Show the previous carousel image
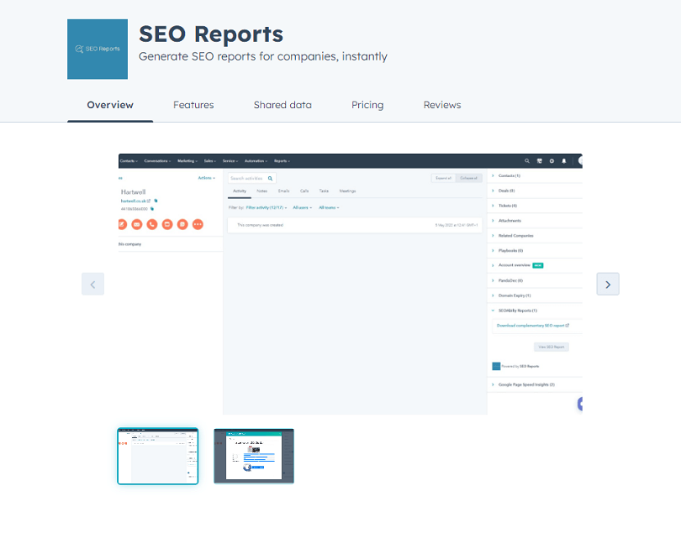Screen dimensions: 681x533 tap(93, 285)
